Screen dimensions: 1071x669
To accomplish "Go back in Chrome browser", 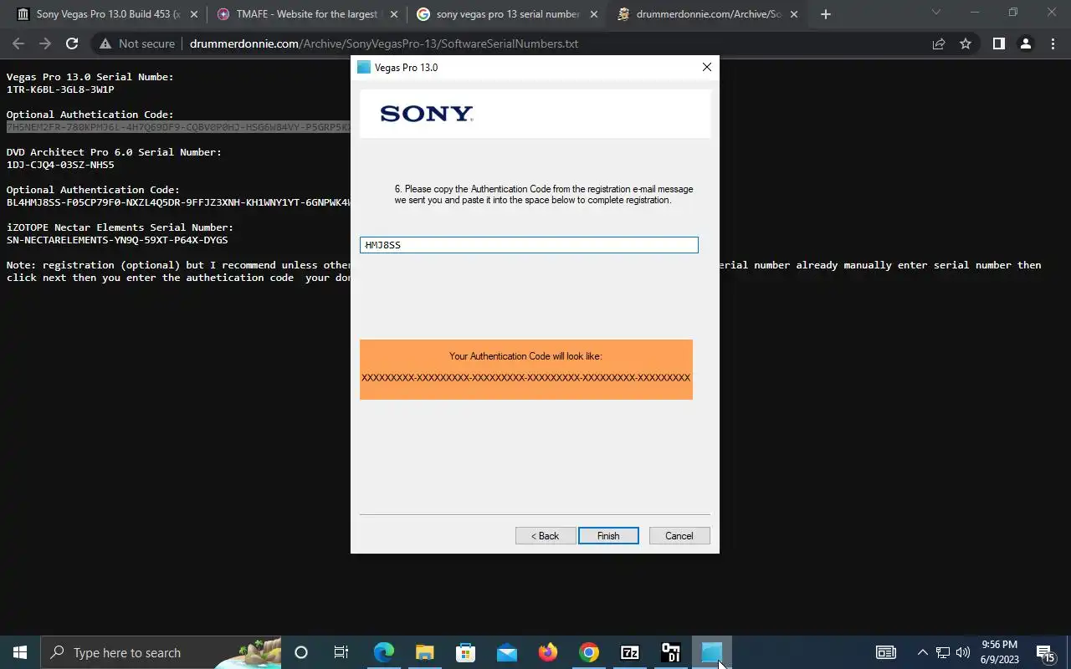I will 19,43.
